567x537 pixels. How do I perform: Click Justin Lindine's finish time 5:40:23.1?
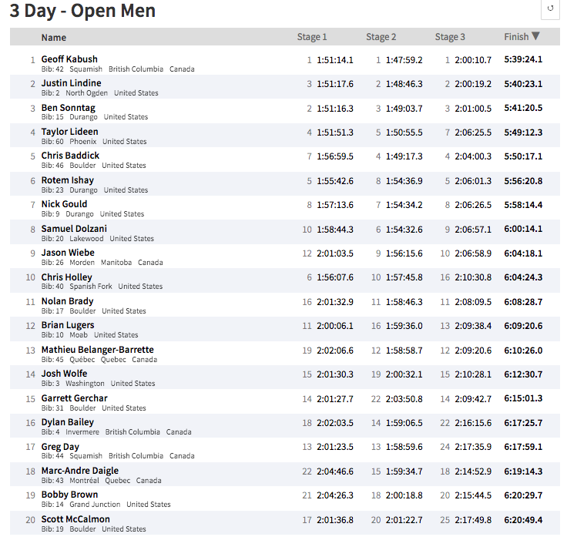pos(523,84)
